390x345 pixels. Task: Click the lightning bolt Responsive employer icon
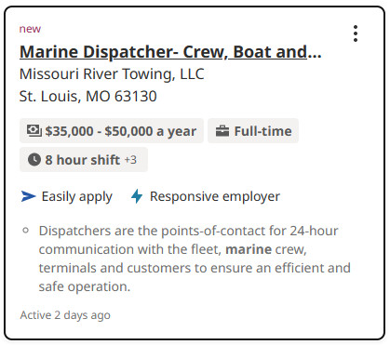coord(137,196)
